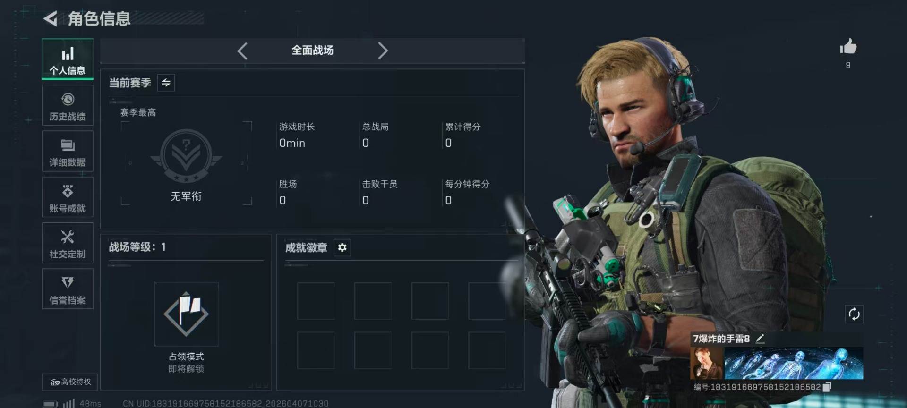Screen dimensions: 907x408
Task: Switch to previous mode with left chevron
Action: pyautogui.click(x=242, y=51)
